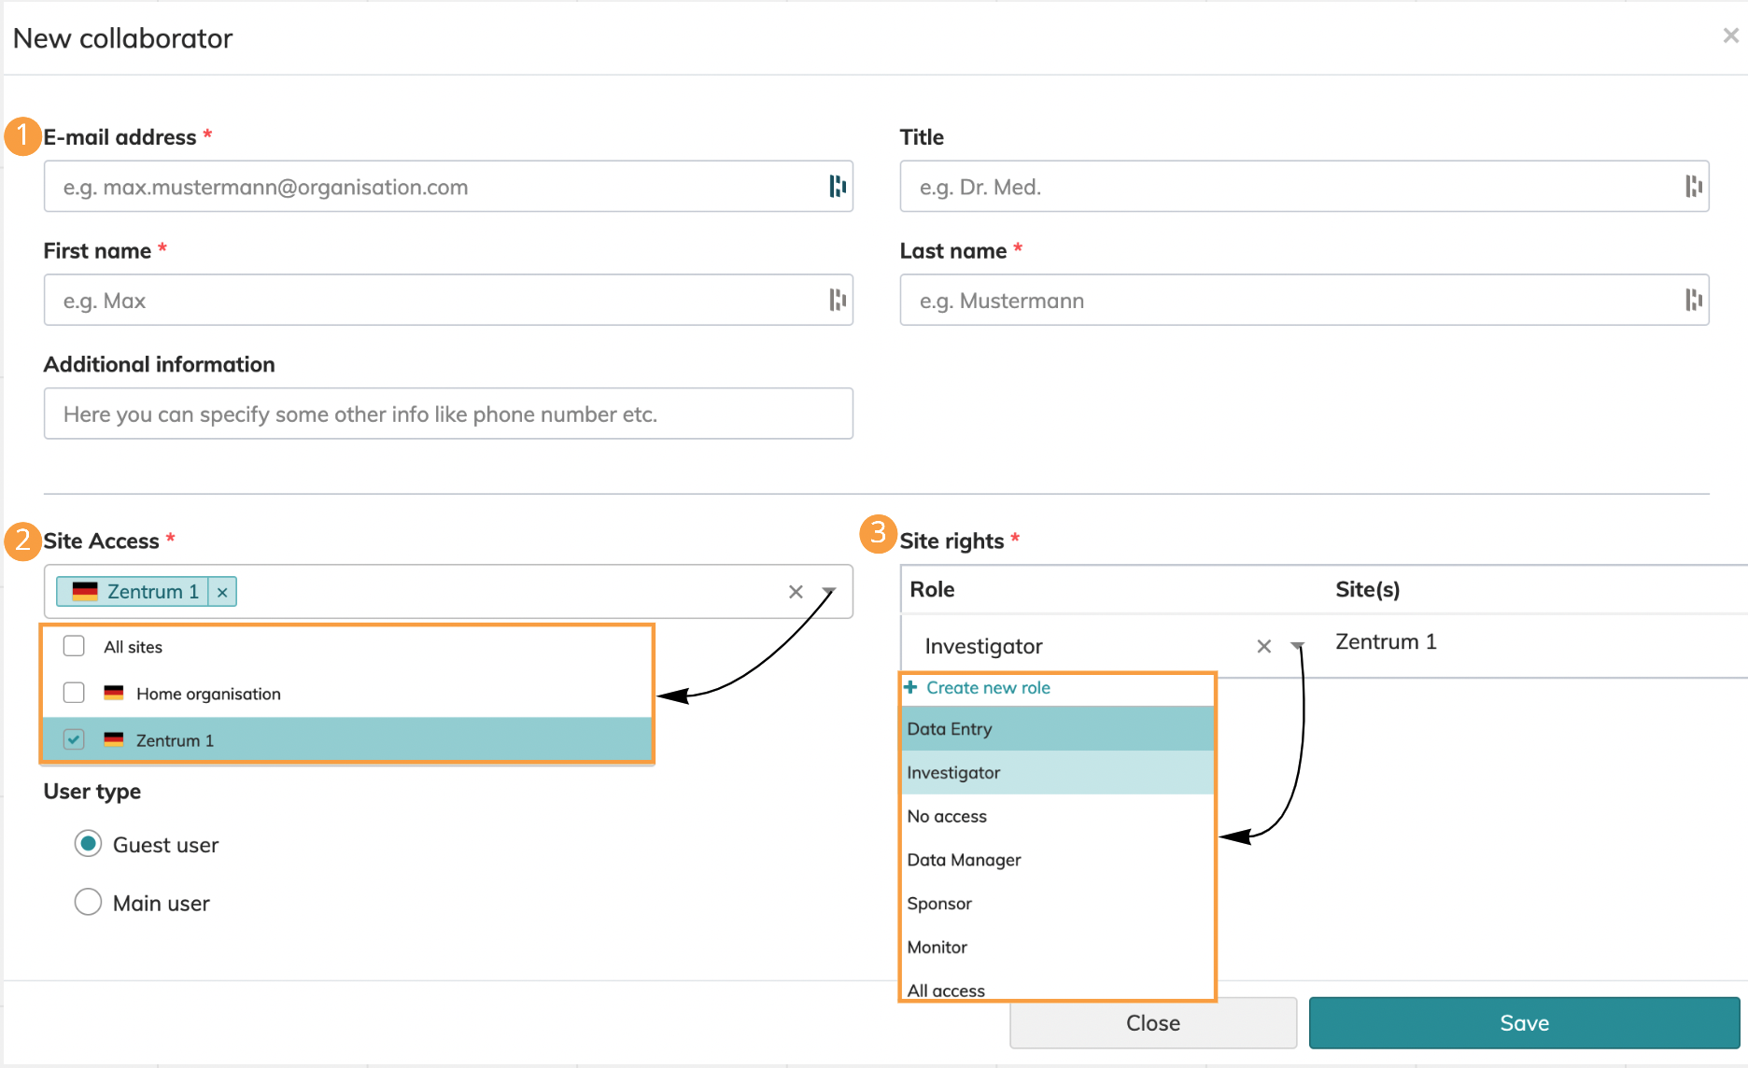
Task: Click the Create new role link
Action: [987, 688]
